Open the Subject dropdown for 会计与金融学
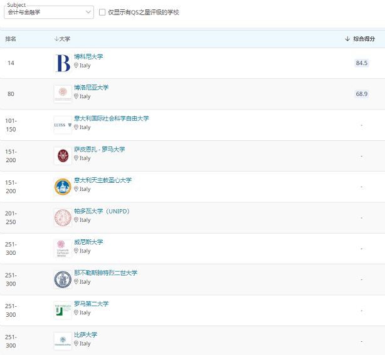 [x=49, y=12]
